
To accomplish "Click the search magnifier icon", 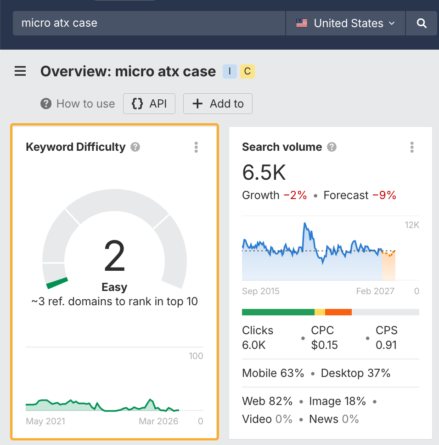I will point(421,23).
